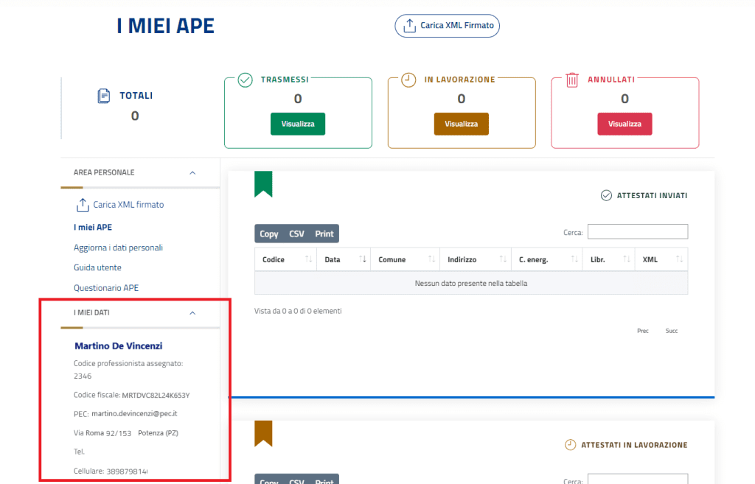Open Visualizza under Trasmessi

click(298, 124)
